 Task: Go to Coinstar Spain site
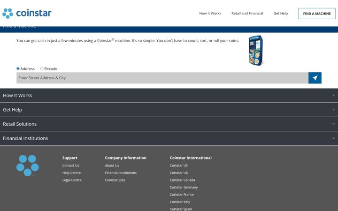pos(181,209)
